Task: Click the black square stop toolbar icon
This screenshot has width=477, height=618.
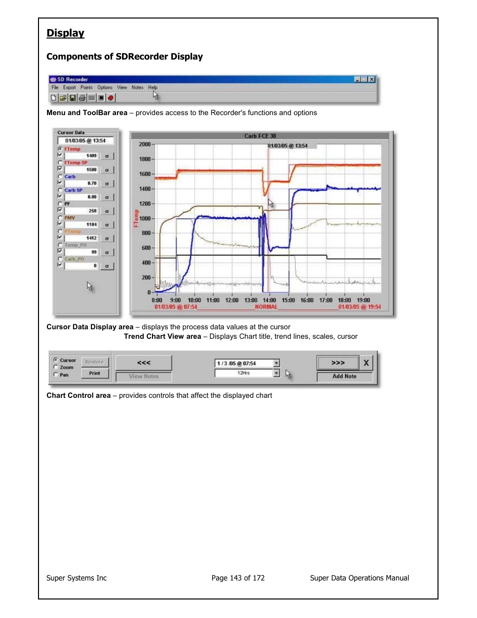Action: click(x=101, y=98)
